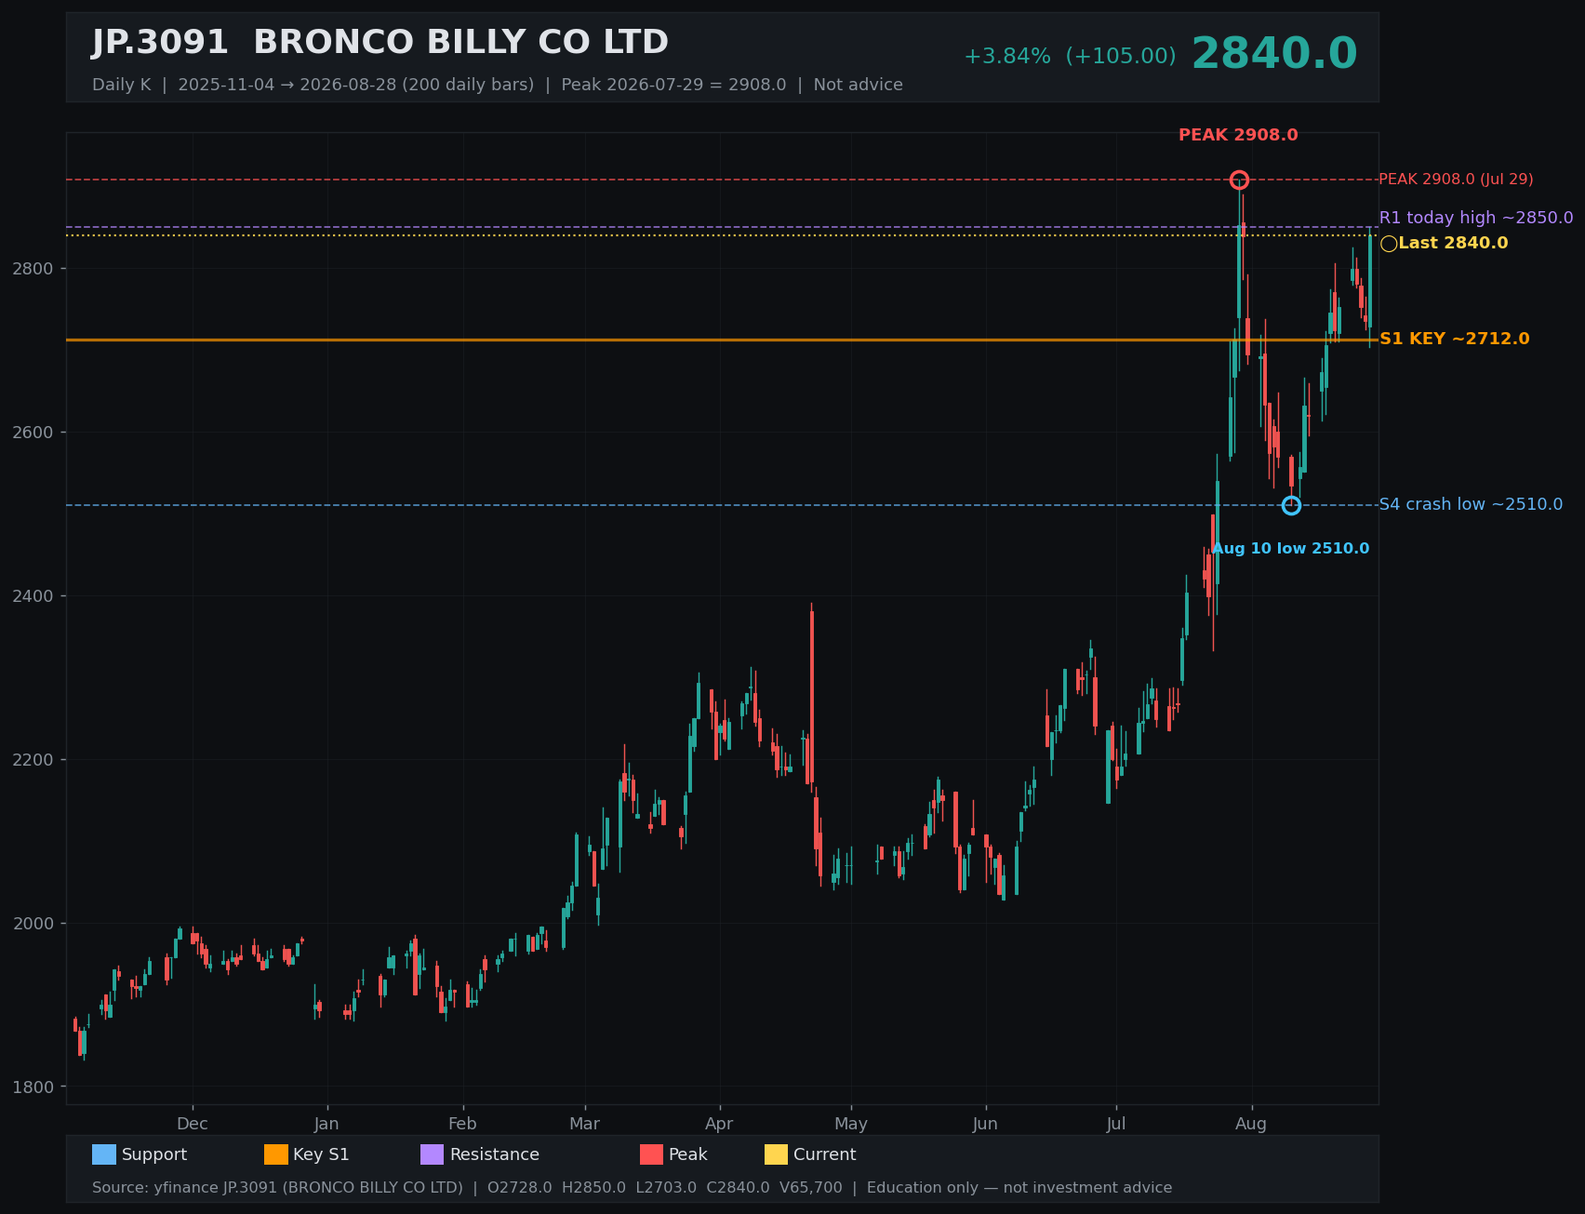Select the large green 2840.0 header price
Image resolution: width=1585 pixels, height=1214 pixels.
(x=1274, y=54)
